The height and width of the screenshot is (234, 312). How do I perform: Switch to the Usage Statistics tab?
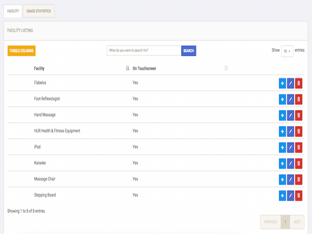[x=39, y=11]
